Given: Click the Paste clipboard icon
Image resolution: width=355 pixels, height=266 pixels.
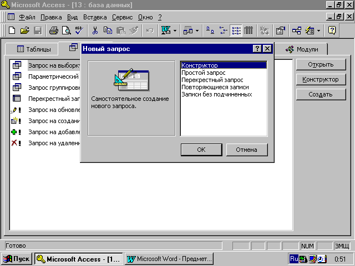Looking at the screenshot, I should [x=121, y=30].
